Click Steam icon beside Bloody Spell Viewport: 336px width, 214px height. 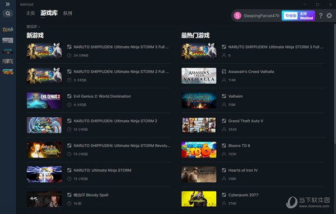tap(69, 195)
